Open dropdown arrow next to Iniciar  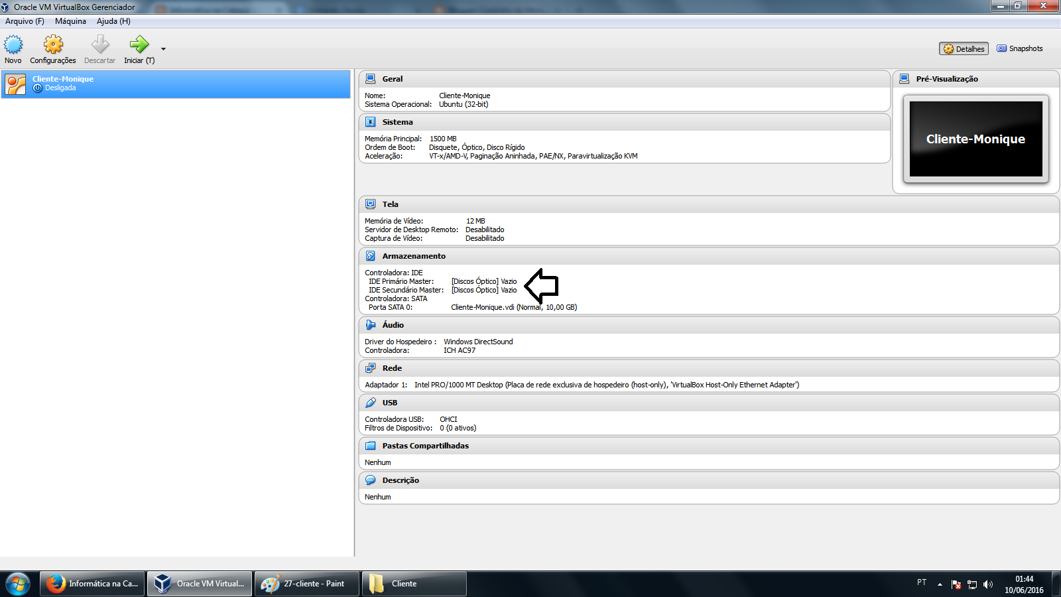tap(163, 49)
